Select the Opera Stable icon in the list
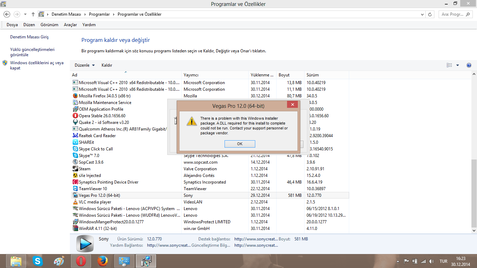The width and height of the screenshot is (477, 268). [x=75, y=116]
